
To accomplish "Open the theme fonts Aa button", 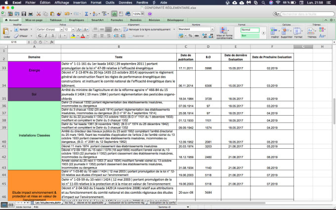I will click(x=322, y=36).
